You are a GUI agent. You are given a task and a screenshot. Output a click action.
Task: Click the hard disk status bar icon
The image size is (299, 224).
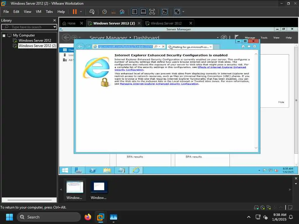pos(256,208)
